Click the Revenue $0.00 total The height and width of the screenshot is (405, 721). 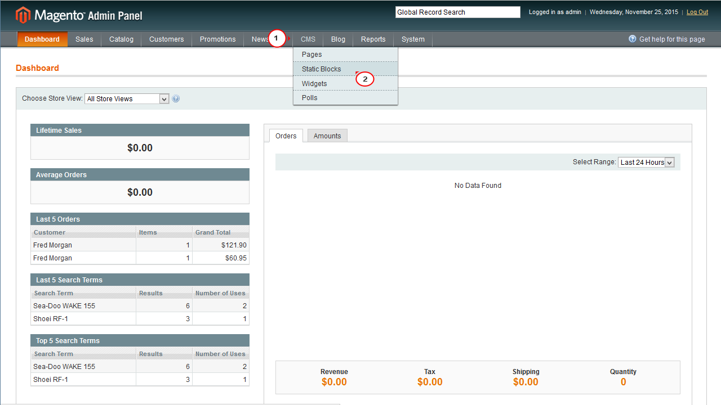click(x=334, y=382)
